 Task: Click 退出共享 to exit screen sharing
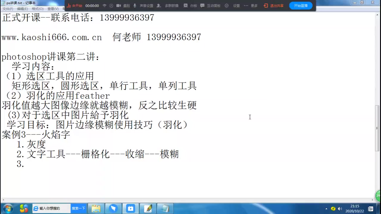[x=274, y=6]
